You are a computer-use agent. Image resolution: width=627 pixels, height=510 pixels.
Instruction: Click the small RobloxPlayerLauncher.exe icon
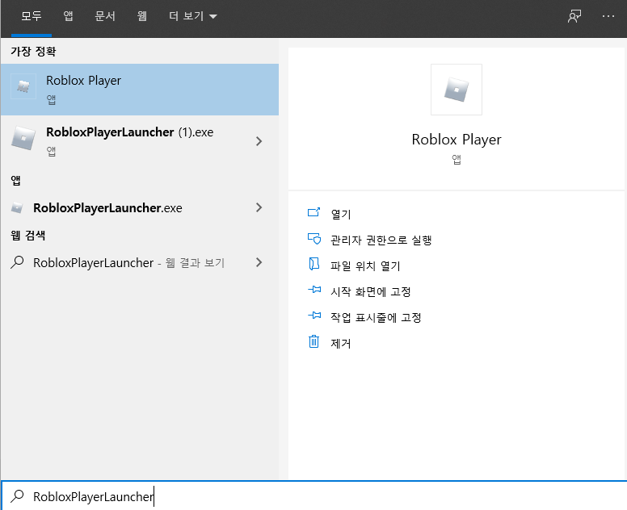pyautogui.click(x=17, y=207)
